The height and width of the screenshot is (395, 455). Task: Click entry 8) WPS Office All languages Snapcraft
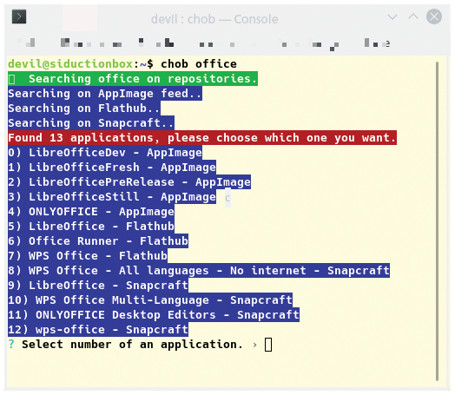pyautogui.click(x=199, y=271)
